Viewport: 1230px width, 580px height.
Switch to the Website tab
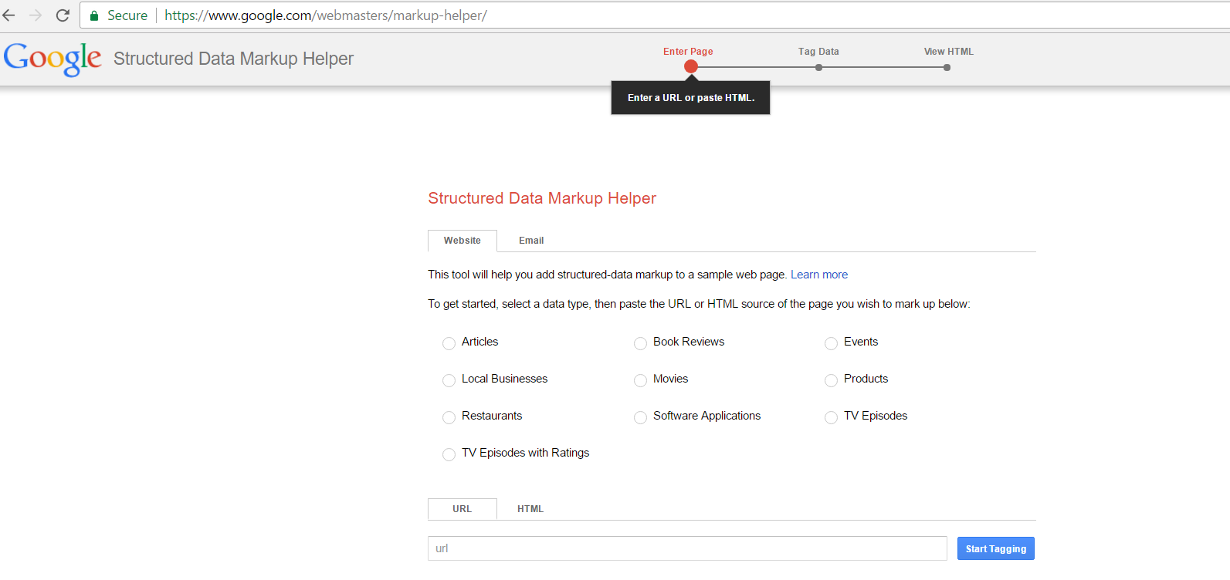point(463,241)
